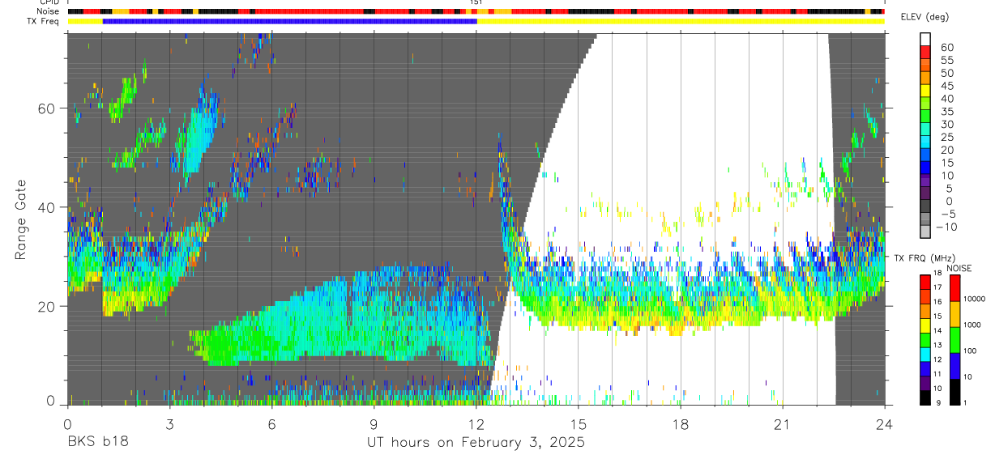Click the 40 tick label on Range Gate axis

click(x=45, y=207)
